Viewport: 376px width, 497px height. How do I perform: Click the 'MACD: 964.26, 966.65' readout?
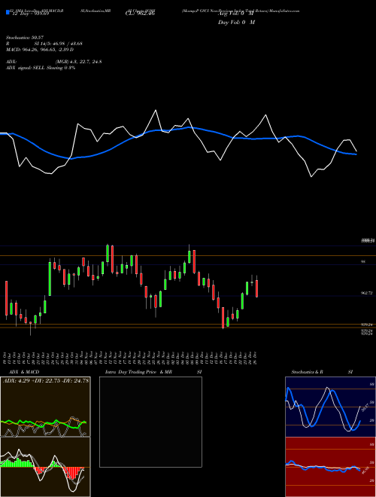click(40, 50)
